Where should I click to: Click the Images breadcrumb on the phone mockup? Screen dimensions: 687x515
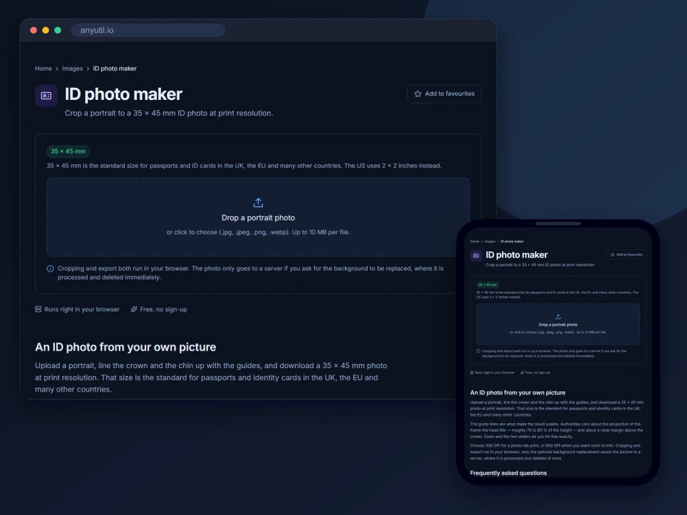490,241
